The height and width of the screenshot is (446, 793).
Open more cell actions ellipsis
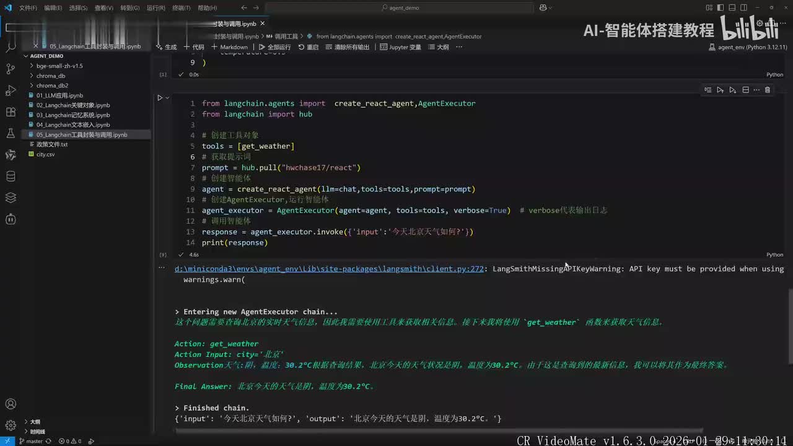756,90
